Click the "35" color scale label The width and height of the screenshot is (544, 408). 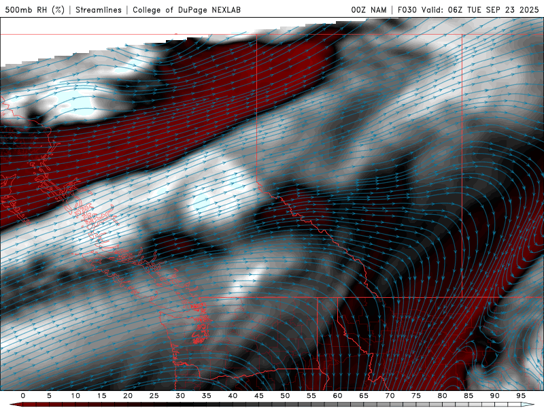click(x=207, y=396)
